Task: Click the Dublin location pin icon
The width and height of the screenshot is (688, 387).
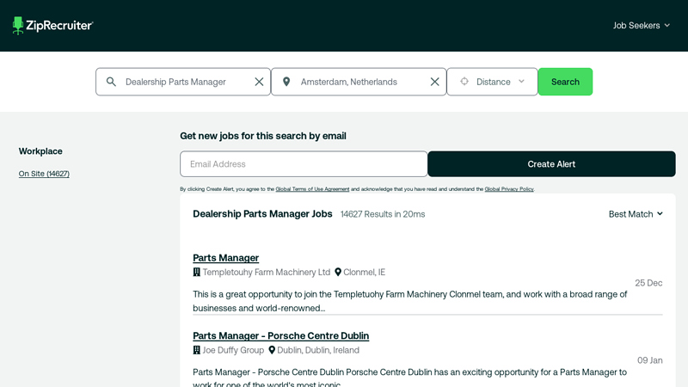Action: (272, 350)
